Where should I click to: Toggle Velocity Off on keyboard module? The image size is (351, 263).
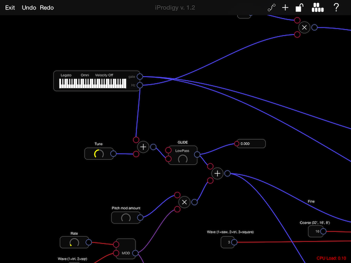click(104, 75)
